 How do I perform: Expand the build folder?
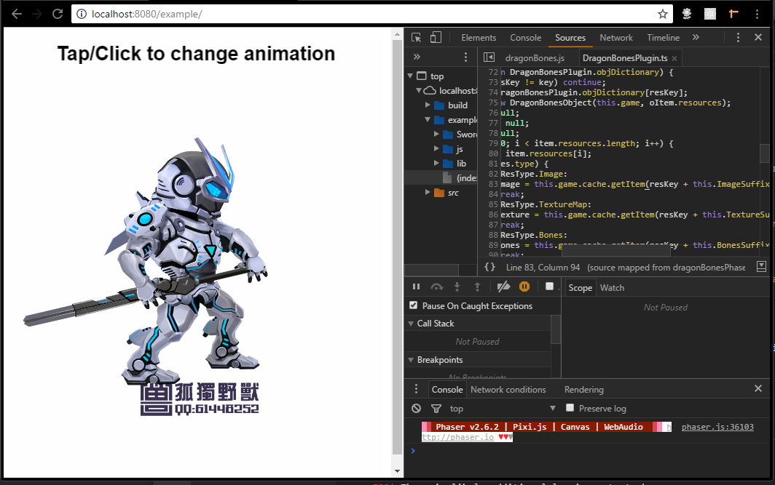point(428,105)
